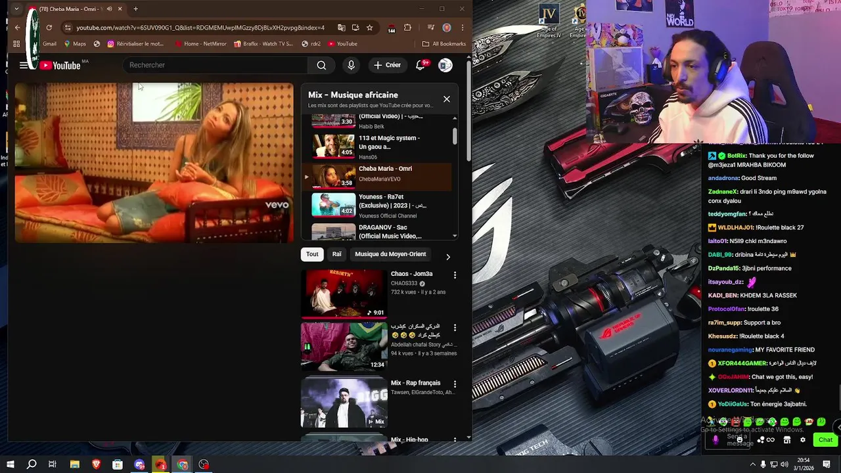Open Chrome extensions puzzle icon
The image size is (841, 473).
[407, 28]
